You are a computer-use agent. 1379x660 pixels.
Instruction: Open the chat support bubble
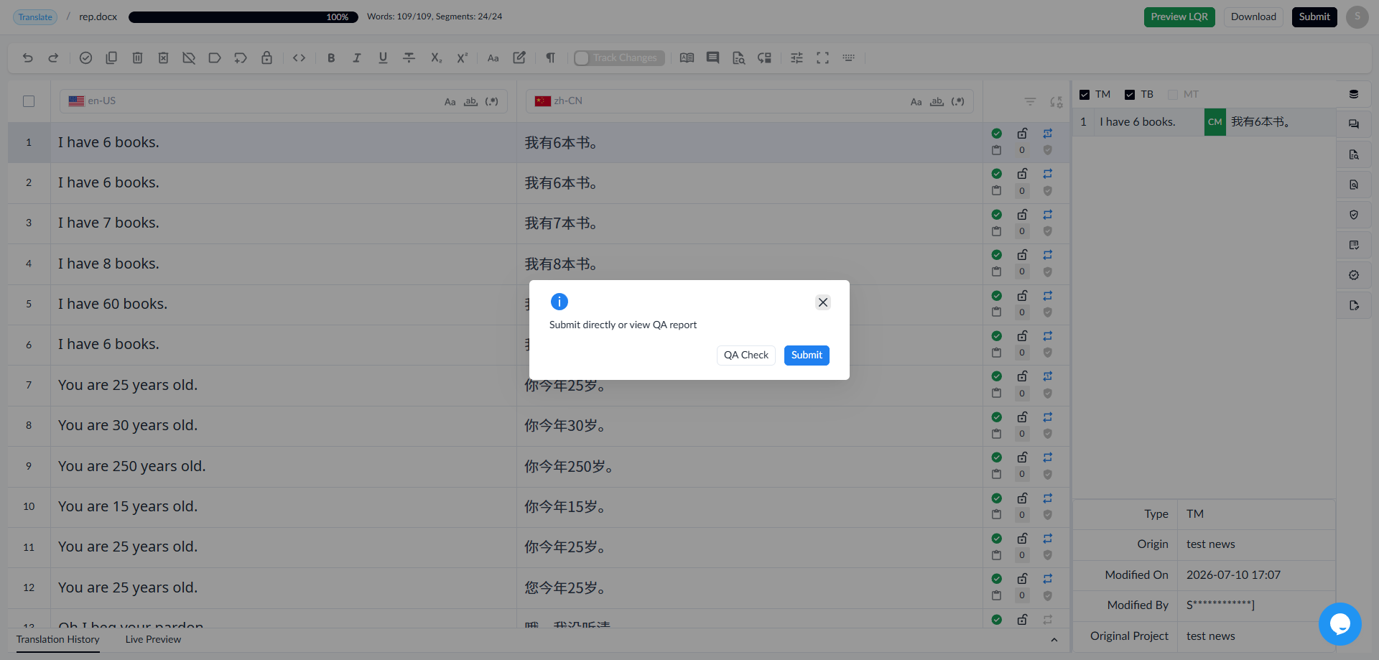[x=1339, y=623]
